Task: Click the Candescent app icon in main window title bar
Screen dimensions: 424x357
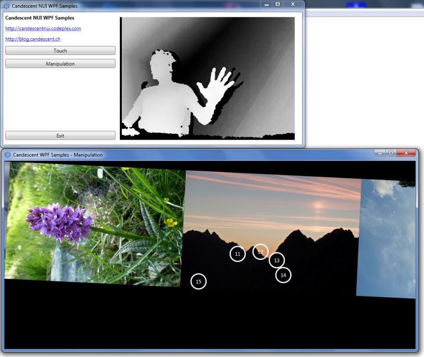Action: click(x=6, y=5)
